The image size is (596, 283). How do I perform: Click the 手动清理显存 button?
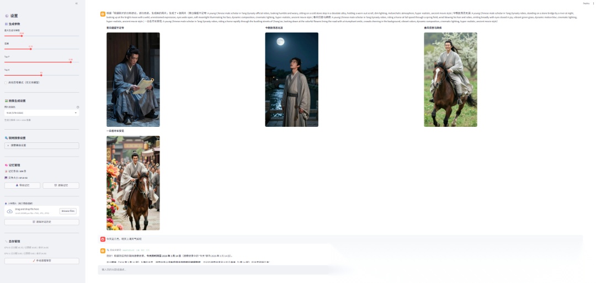tap(41, 261)
